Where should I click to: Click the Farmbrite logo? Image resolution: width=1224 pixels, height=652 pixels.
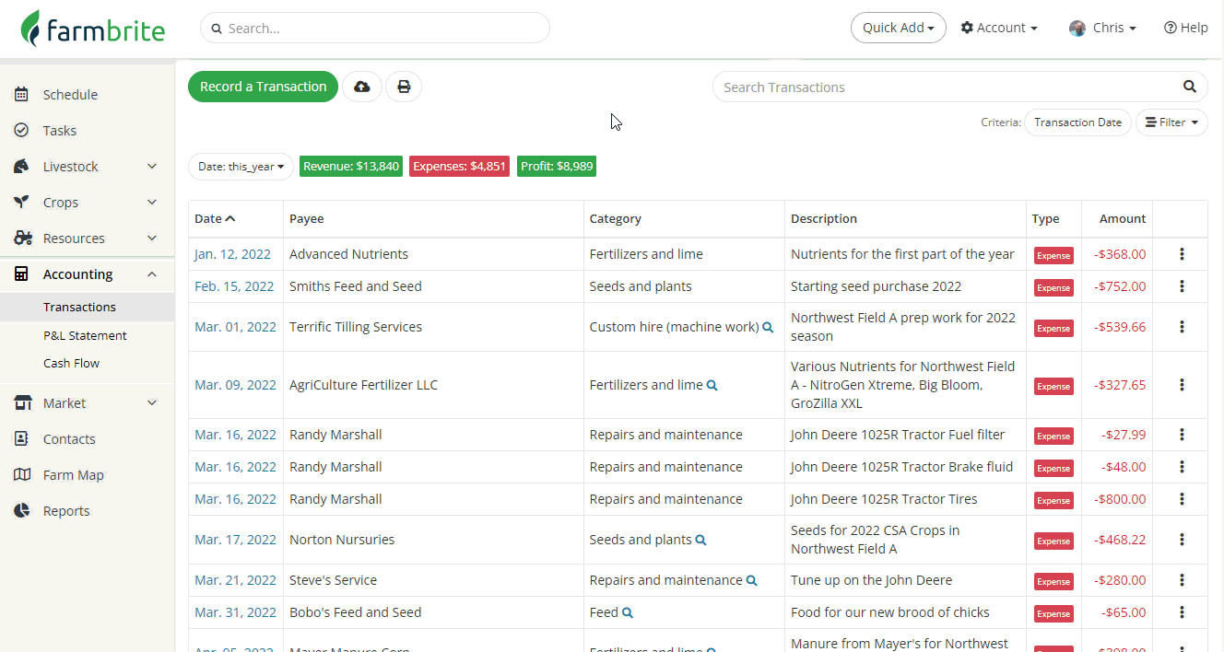tap(93, 29)
